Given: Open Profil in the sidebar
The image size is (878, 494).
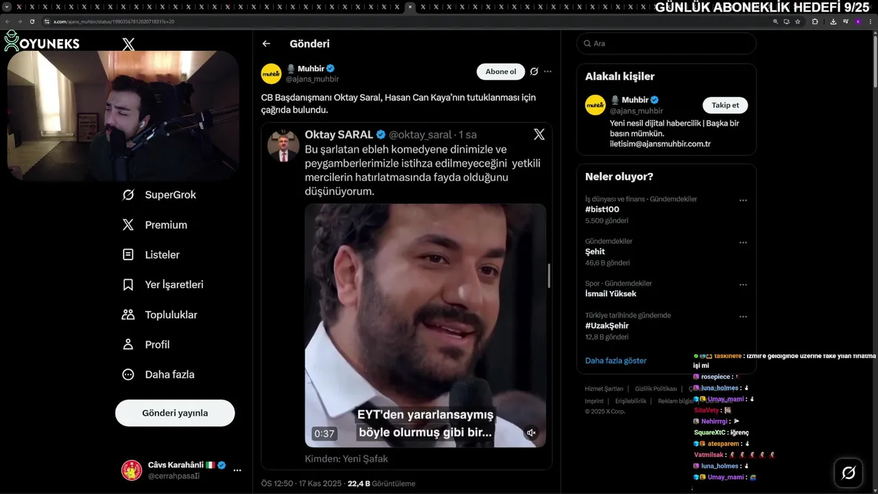Looking at the screenshot, I should [x=146, y=344].
